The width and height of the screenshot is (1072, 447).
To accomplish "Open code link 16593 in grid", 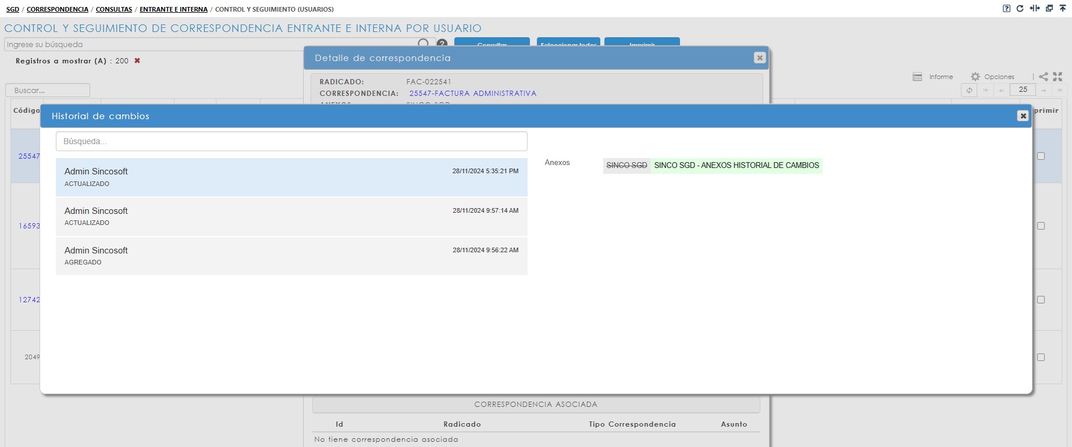I will tap(29, 226).
